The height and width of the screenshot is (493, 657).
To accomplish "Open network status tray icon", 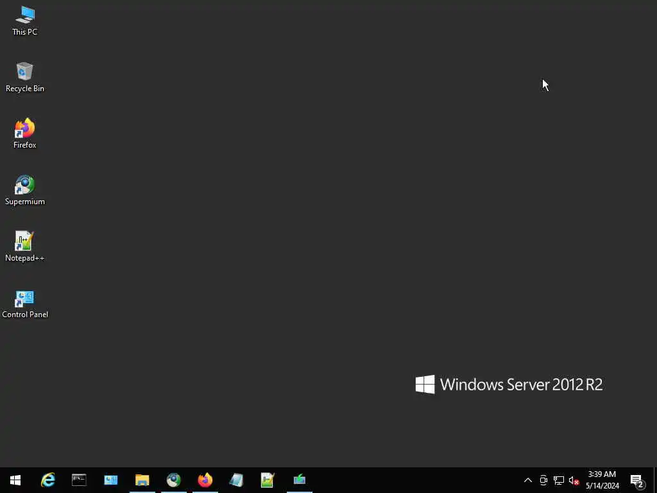I will (x=559, y=480).
